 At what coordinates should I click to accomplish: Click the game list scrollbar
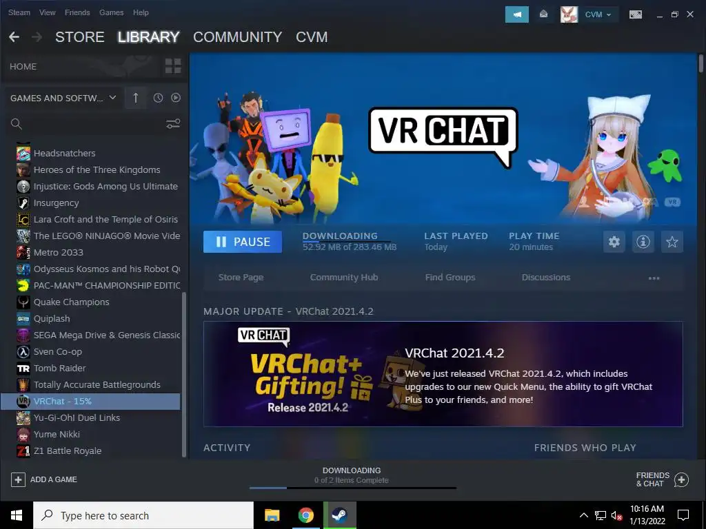pyautogui.click(x=183, y=374)
